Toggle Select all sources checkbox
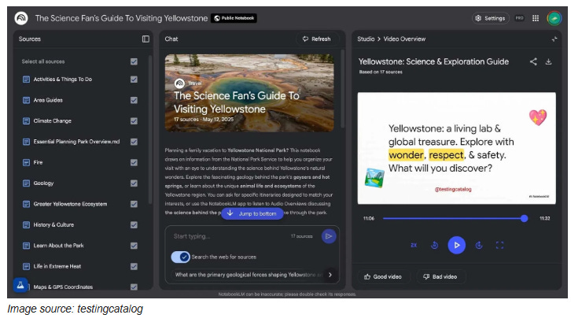Image resolution: width=571 pixels, height=322 pixels. click(134, 61)
